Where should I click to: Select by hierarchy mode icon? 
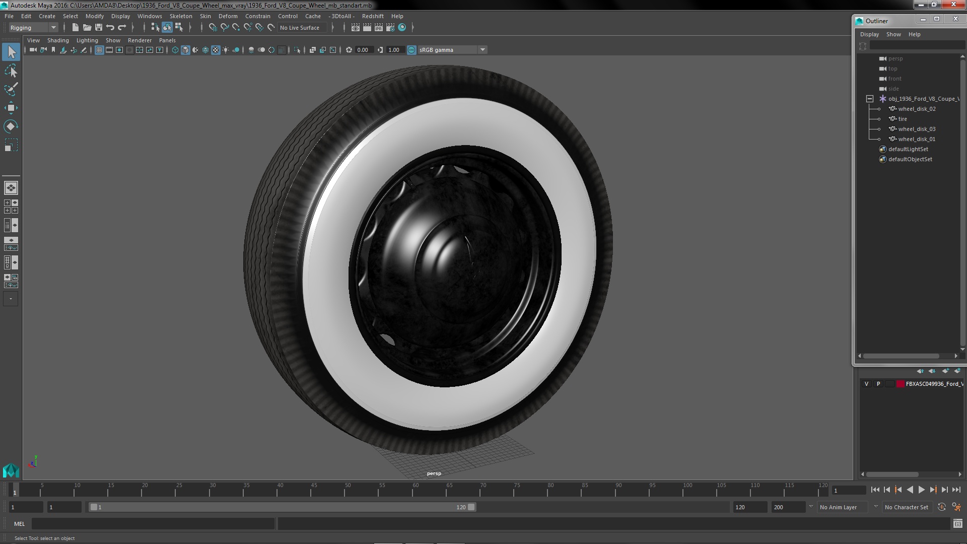coord(155,28)
